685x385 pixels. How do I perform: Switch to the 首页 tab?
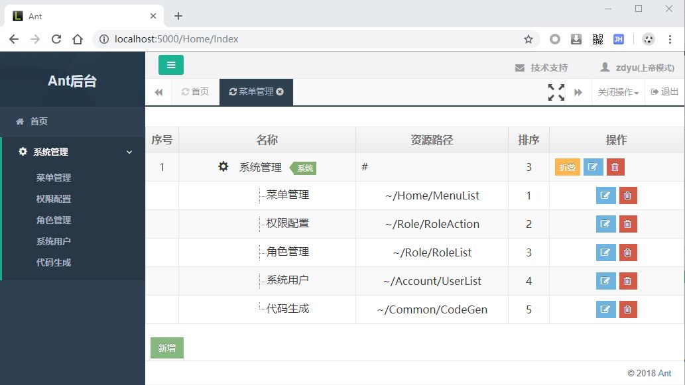(x=195, y=92)
